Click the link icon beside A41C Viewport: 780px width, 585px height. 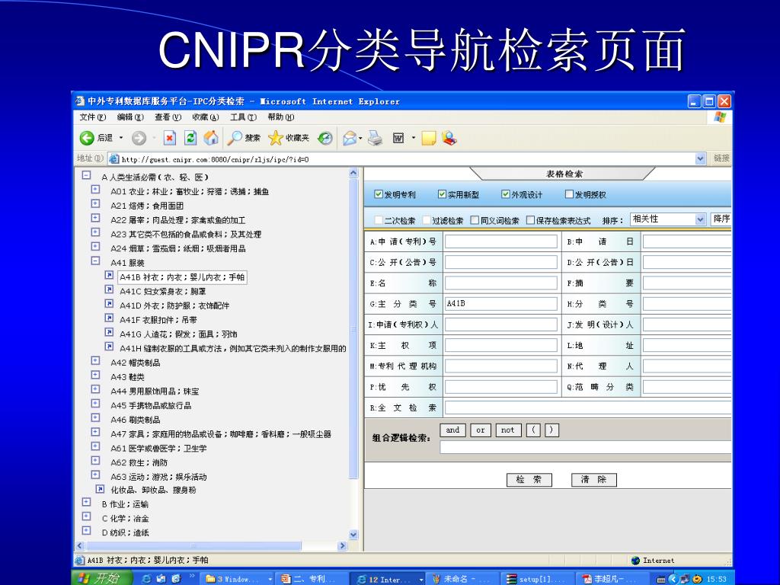click(109, 289)
